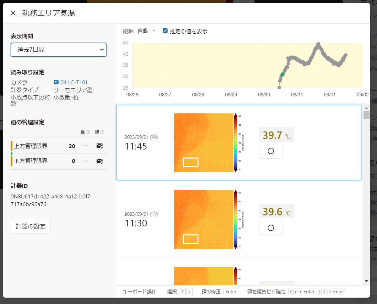Image resolution: width=377 pixels, height=304 pixels.
Task: Click the ⌘ + Enter key hint
Action: coord(333,292)
